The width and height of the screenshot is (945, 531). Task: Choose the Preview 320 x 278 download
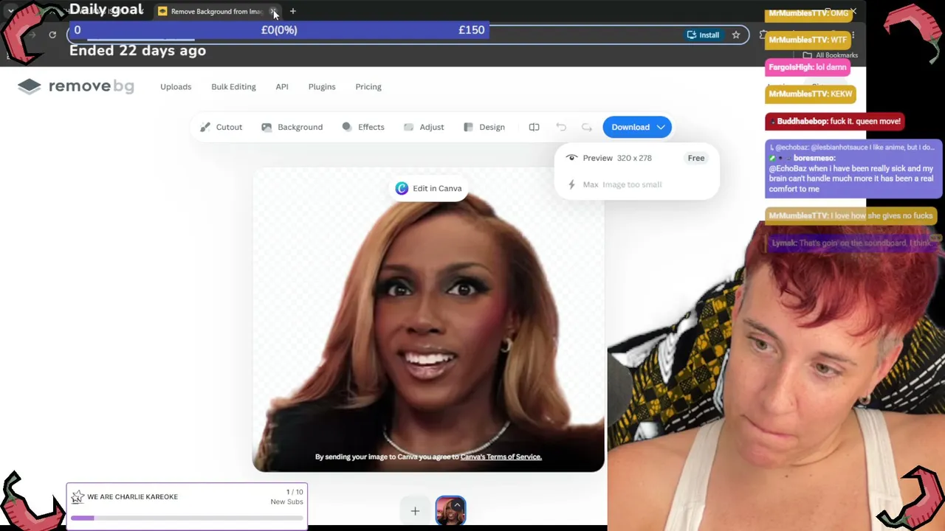[636, 158]
